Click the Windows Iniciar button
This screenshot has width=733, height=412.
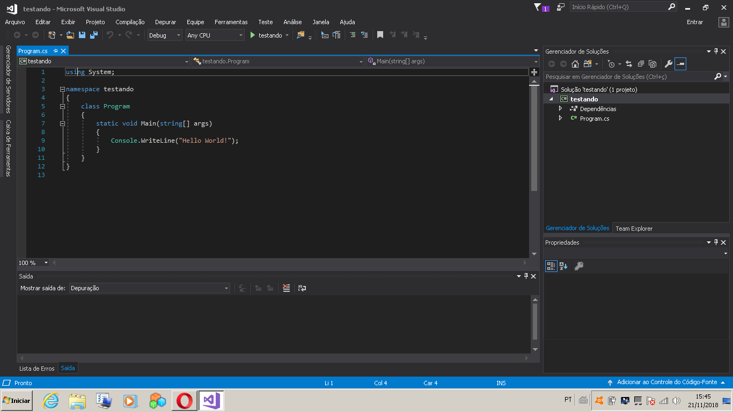(x=17, y=400)
